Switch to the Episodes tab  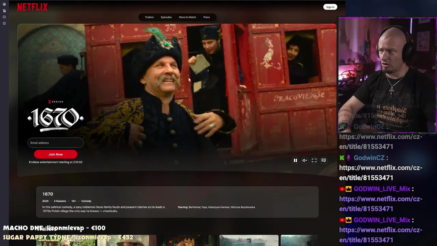166,17
